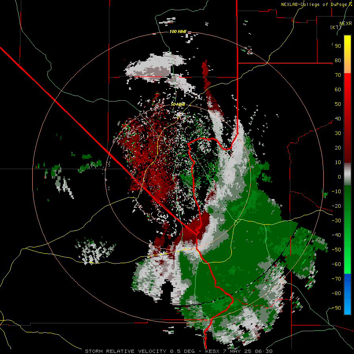Click the [KT] units label above the scale
Viewport: 354px width, 354px height.
[x=336, y=27]
